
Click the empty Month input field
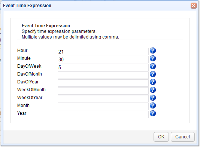[103, 107]
